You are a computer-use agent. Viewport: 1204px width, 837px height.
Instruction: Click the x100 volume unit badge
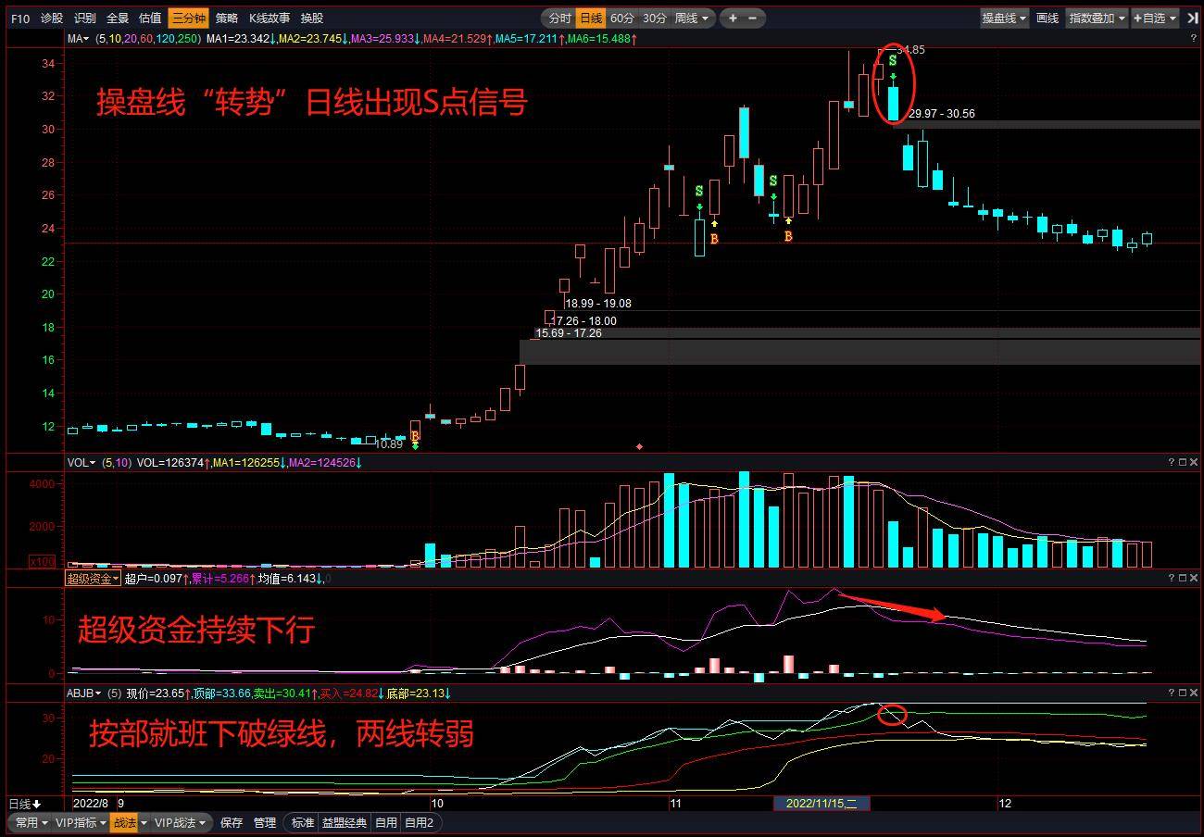(43, 561)
